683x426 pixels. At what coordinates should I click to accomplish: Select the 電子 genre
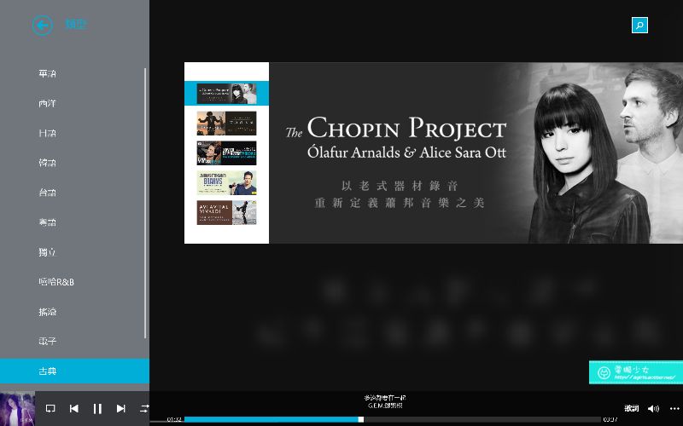pos(47,342)
